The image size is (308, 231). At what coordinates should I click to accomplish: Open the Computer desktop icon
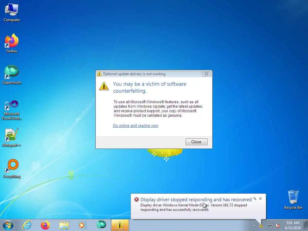[x=12, y=13]
